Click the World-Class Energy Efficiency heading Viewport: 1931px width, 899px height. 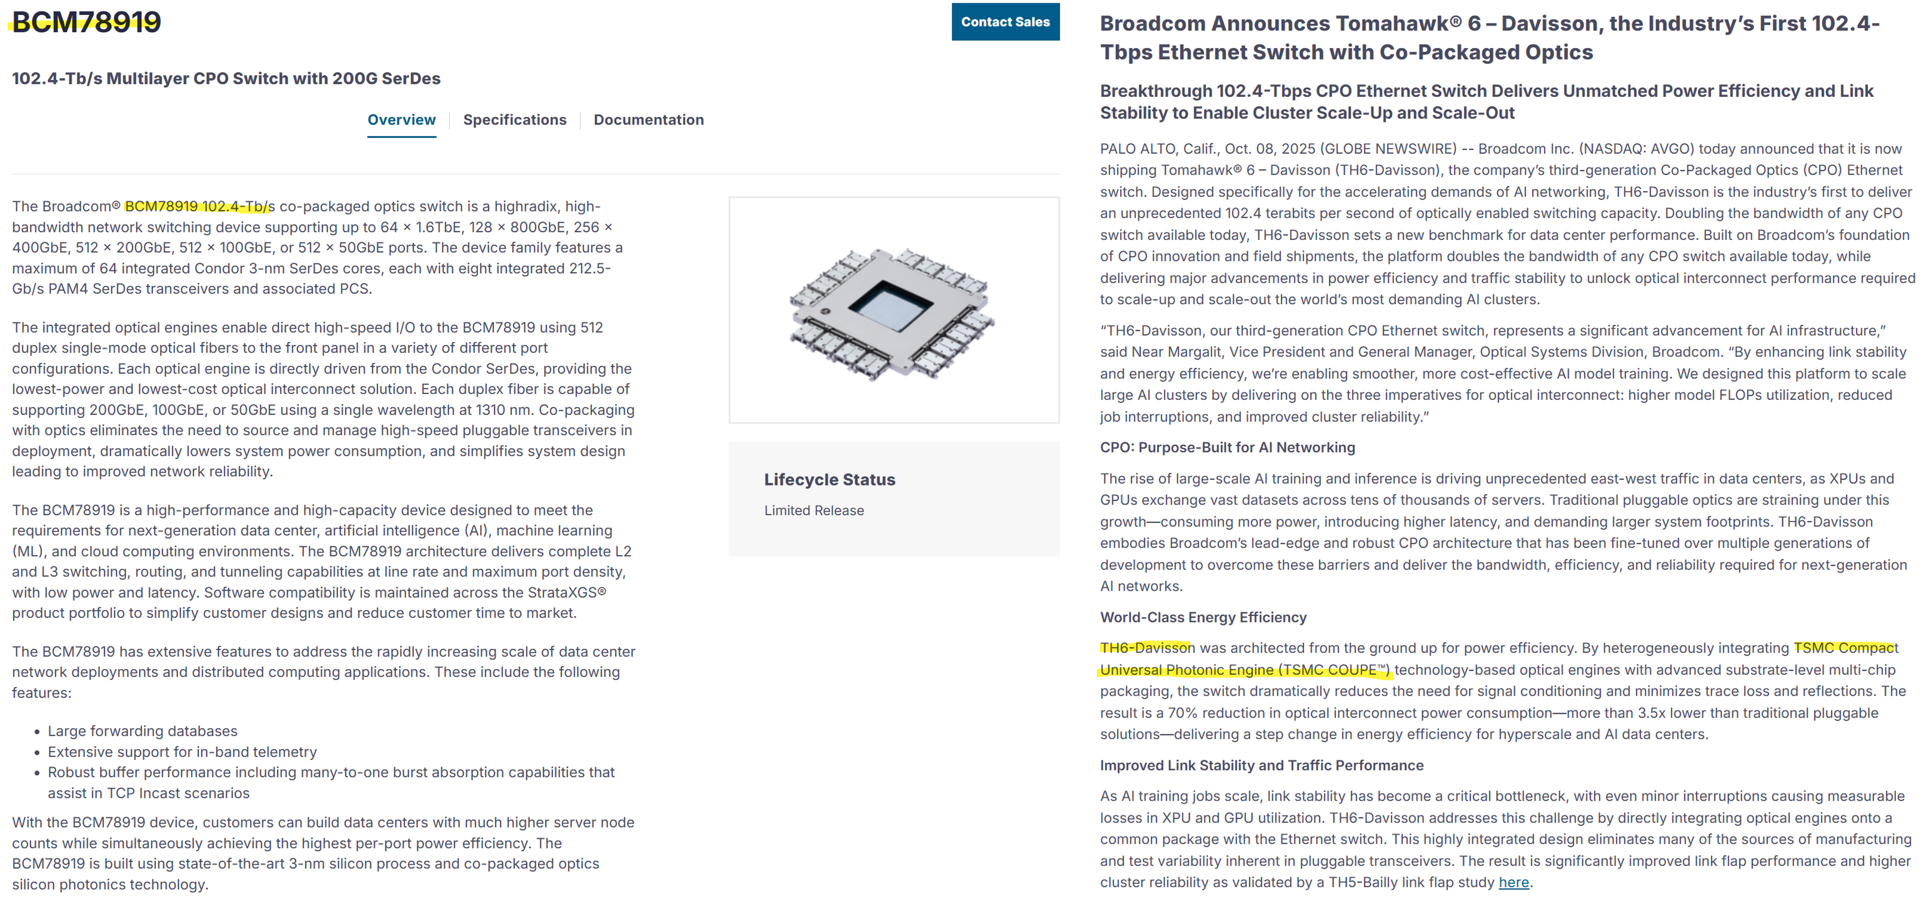coord(1202,617)
